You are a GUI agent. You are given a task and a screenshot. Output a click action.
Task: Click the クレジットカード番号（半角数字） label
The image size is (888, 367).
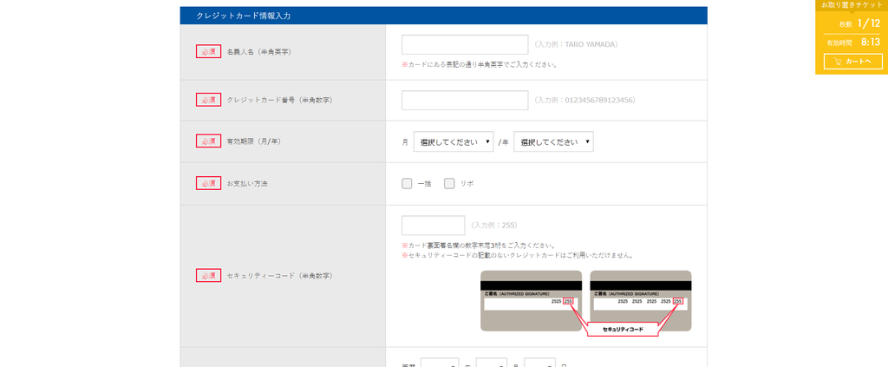(280, 101)
